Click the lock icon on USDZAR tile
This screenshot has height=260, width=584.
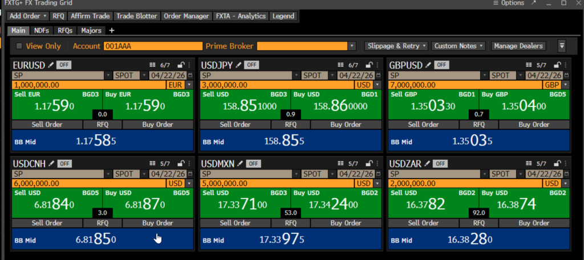click(557, 164)
